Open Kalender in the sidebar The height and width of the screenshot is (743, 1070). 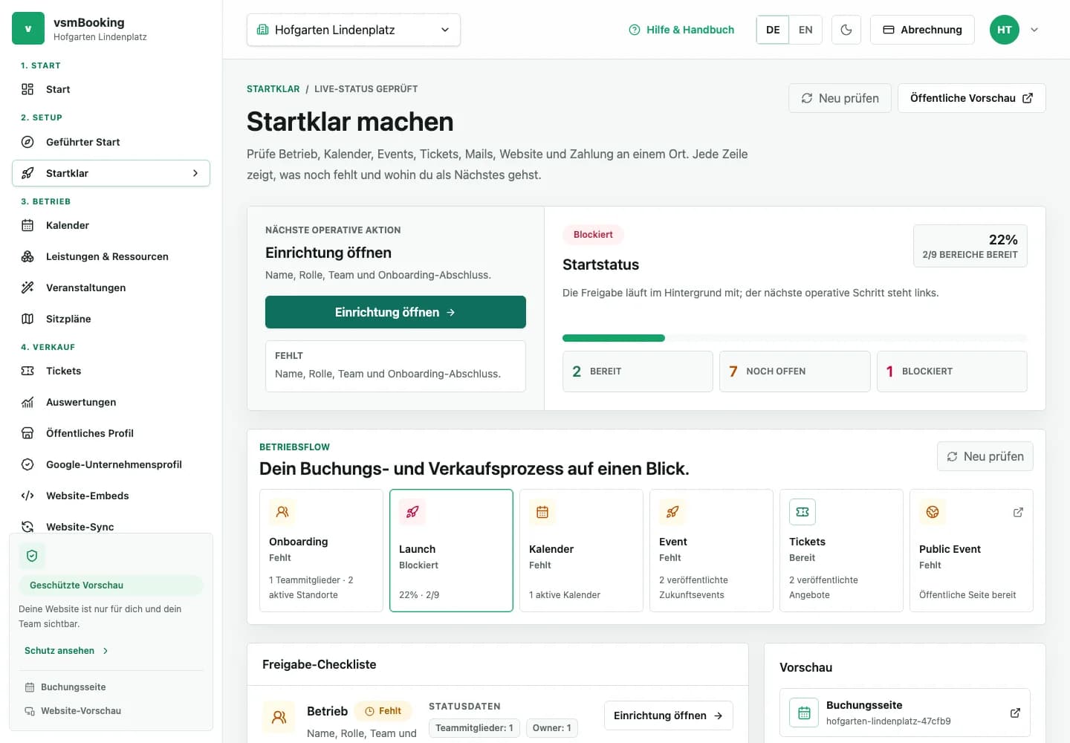[x=111, y=225]
